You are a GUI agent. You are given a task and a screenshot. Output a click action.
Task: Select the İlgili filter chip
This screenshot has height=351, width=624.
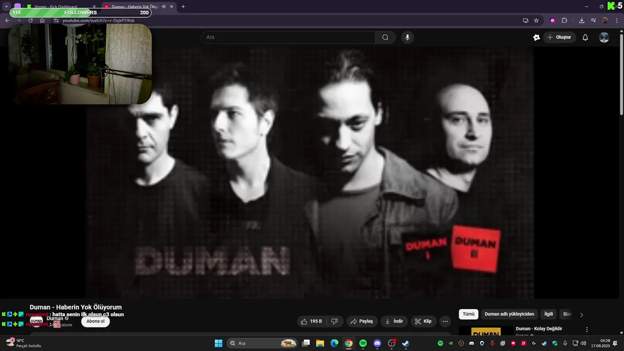(x=548, y=314)
